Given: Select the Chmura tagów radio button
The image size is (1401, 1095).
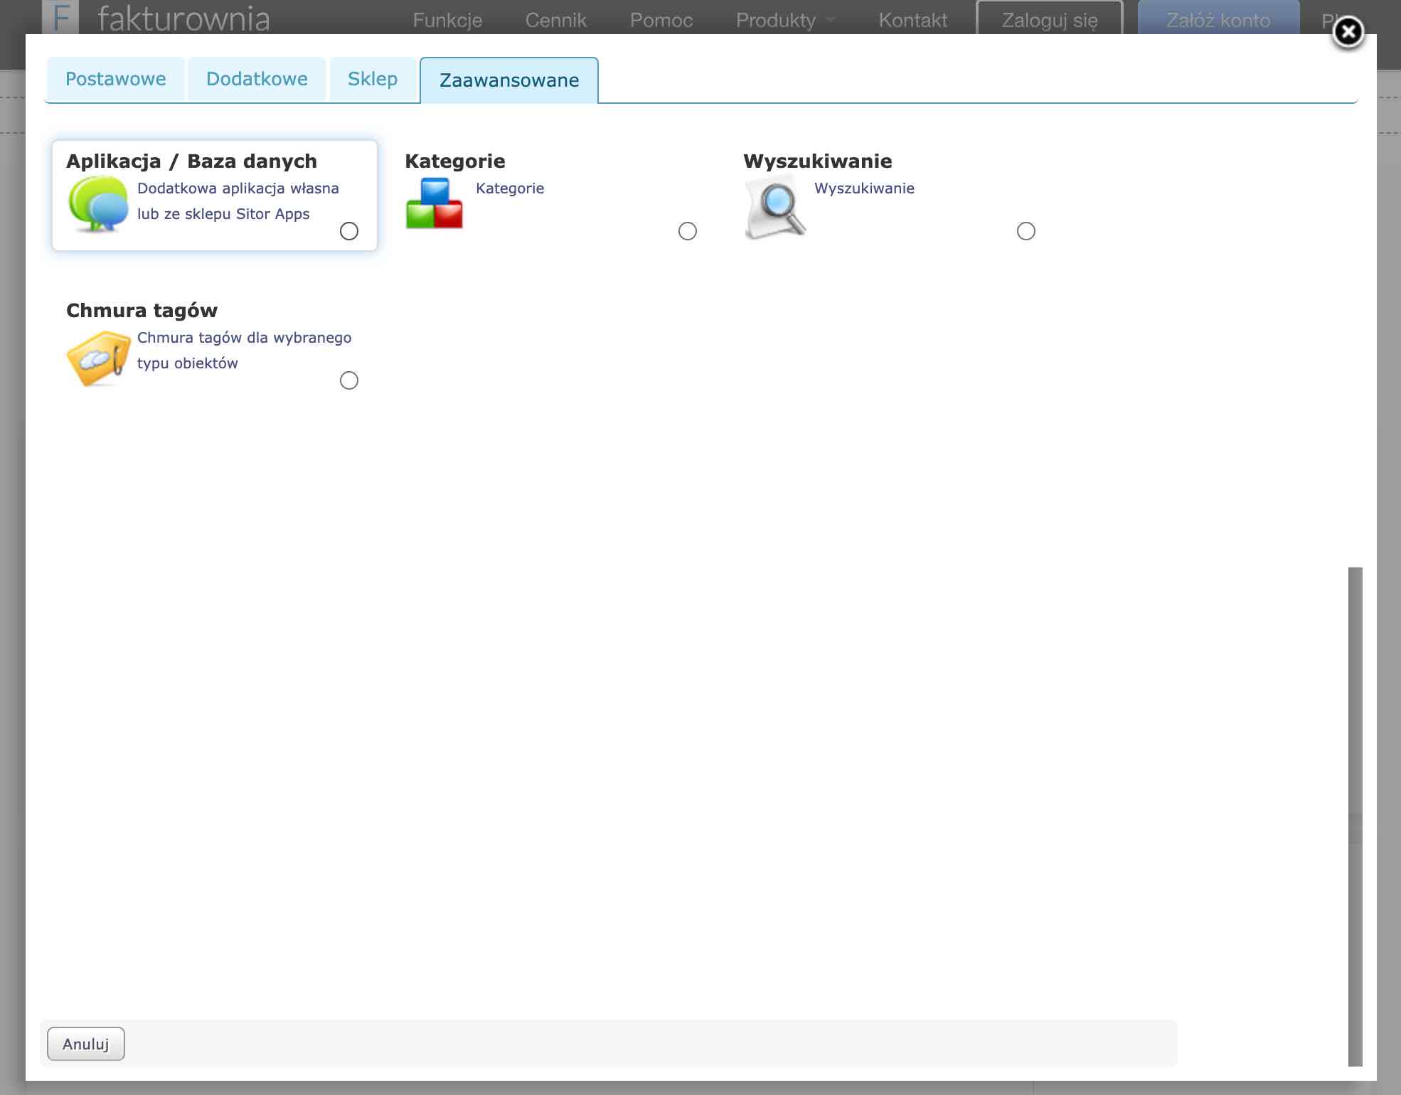Looking at the screenshot, I should point(348,381).
